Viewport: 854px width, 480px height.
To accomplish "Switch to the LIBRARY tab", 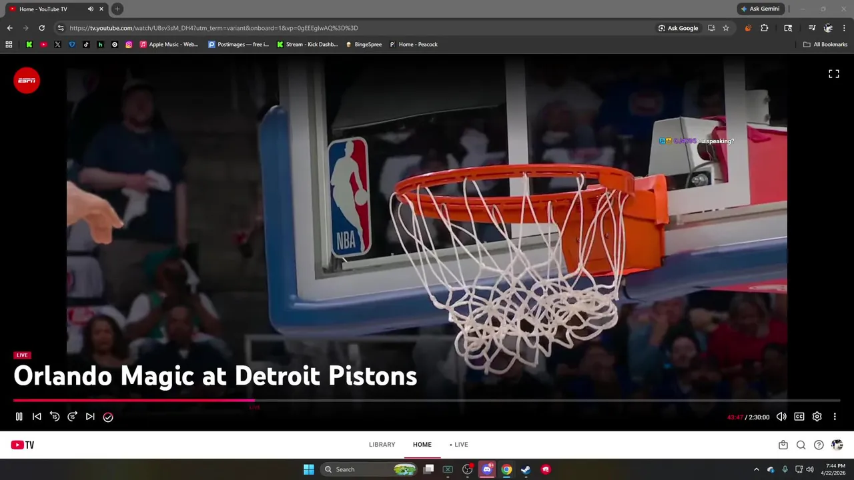I will (382, 445).
